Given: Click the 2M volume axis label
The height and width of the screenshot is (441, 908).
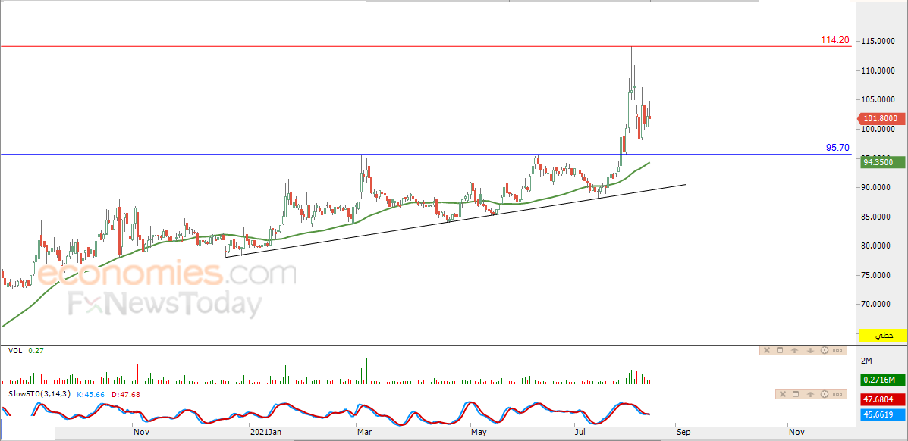Looking at the screenshot, I should click(867, 361).
